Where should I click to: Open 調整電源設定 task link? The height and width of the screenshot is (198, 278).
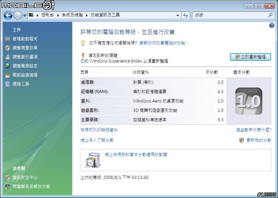(25, 66)
